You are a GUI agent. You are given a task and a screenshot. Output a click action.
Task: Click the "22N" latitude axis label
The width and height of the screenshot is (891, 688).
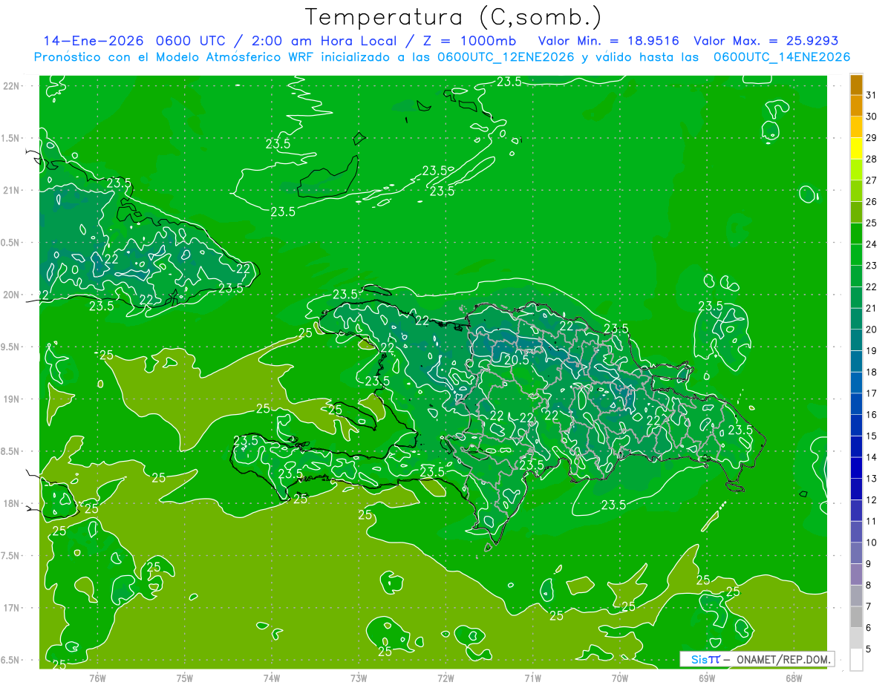click(x=12, y=86)
